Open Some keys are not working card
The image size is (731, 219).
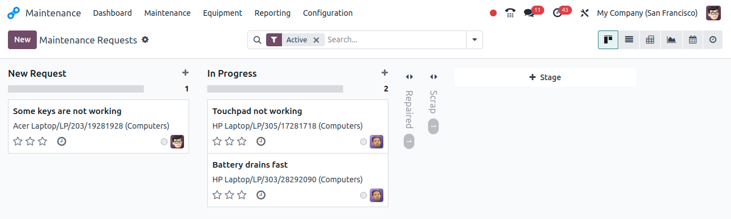click(99, 126)
